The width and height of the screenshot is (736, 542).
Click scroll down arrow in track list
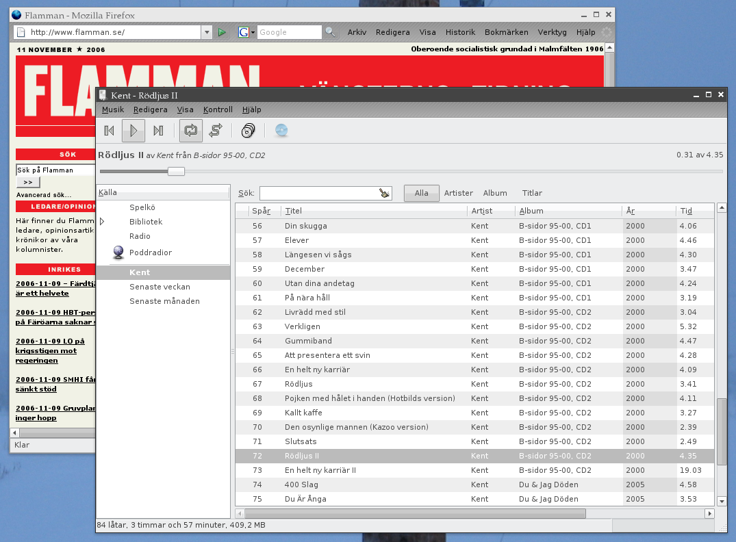722,501
